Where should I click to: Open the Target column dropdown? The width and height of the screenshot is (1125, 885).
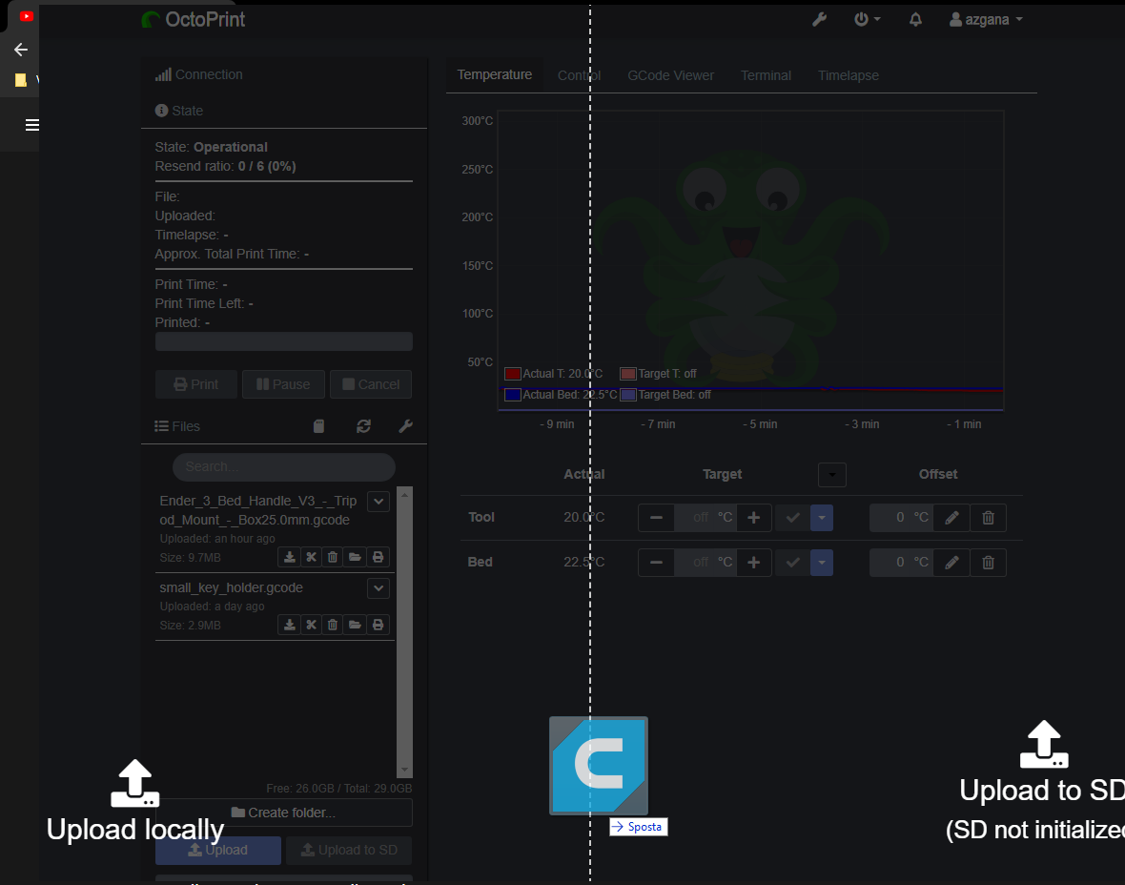point(832,474)
